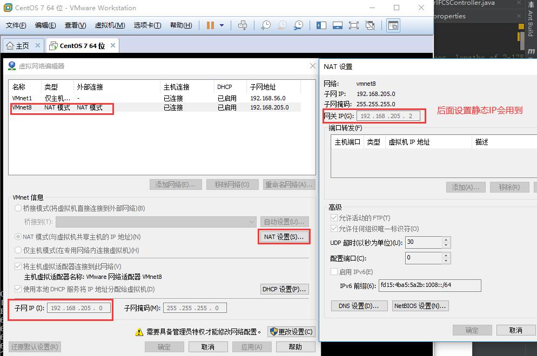The height and width of the screenshot is (356, 537).
Task: Click the 更改设置(C) shield button
Action: pos(291,332)
